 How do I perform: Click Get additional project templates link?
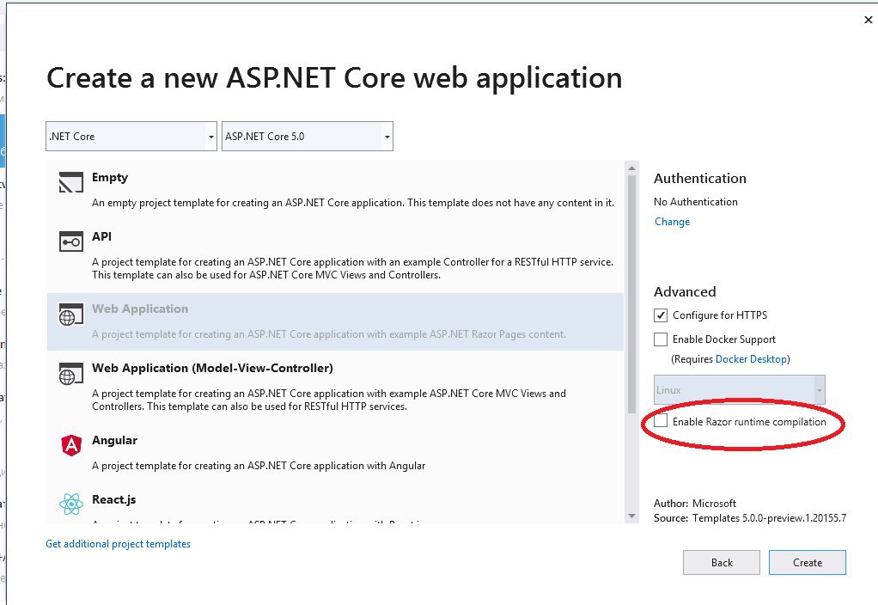tap(119, 544)
